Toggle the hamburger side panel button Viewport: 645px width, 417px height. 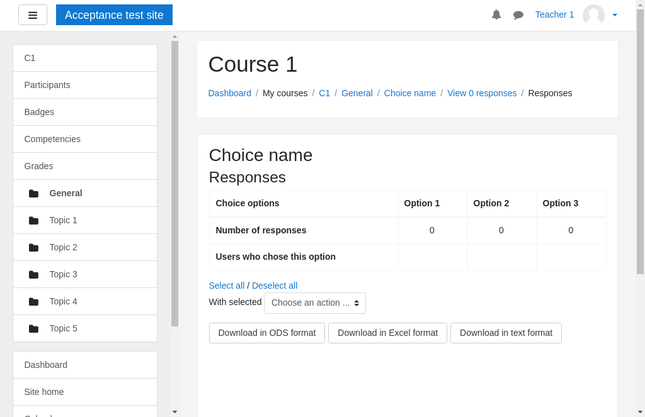point(33,15)
